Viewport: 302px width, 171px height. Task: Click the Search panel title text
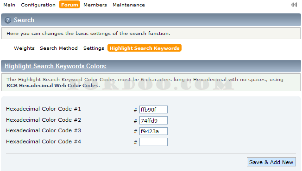coord(24,20)
